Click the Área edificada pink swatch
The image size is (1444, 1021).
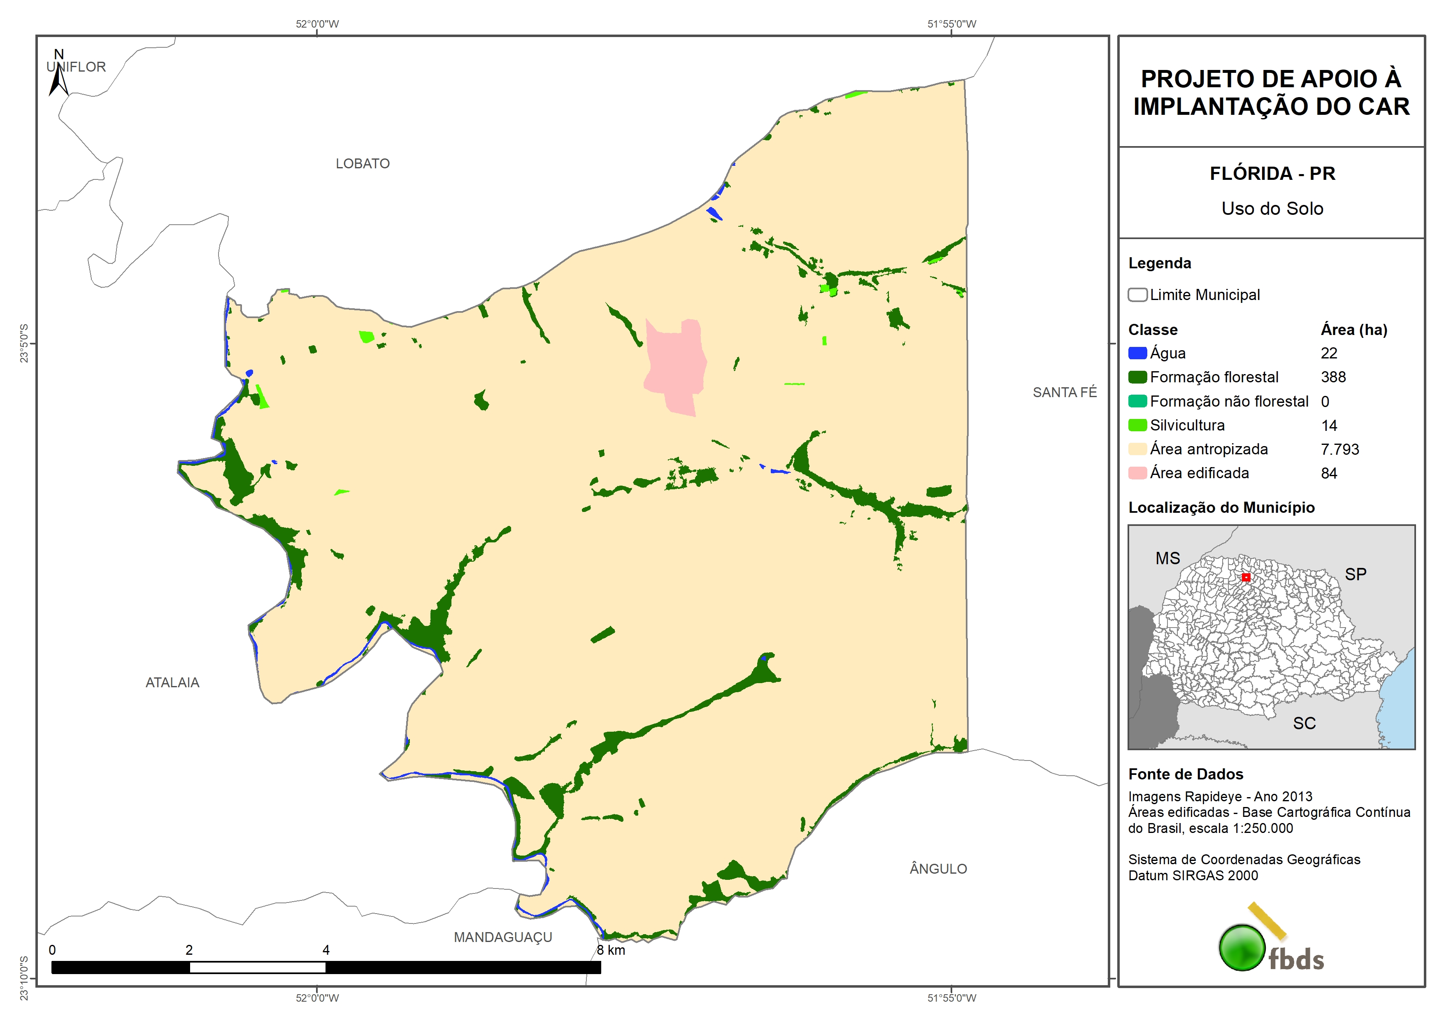[1137, 473]
